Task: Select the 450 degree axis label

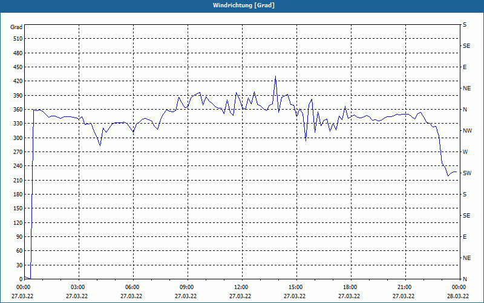Action: [18, 67]
